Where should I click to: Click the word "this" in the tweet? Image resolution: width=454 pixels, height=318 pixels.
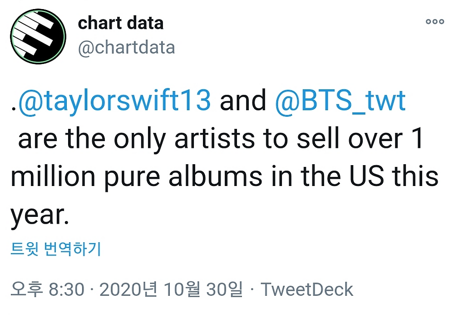click(416, 176)
